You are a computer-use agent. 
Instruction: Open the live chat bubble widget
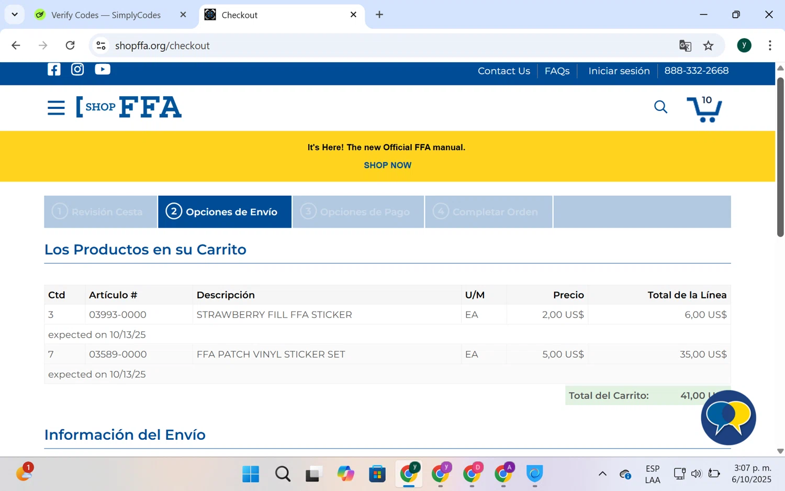(x=728, y=418)
